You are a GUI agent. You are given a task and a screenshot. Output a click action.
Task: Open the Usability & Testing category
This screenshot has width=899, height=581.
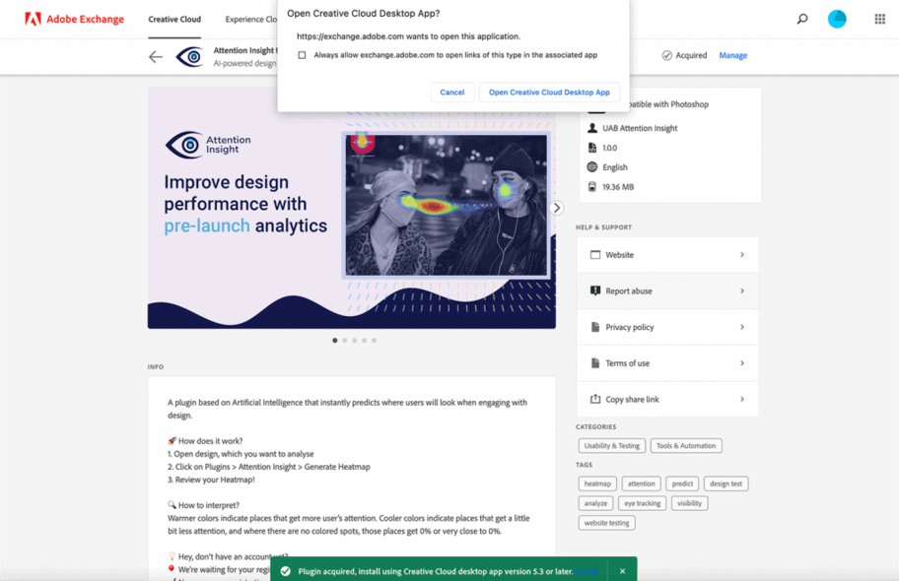click(612, 446)
